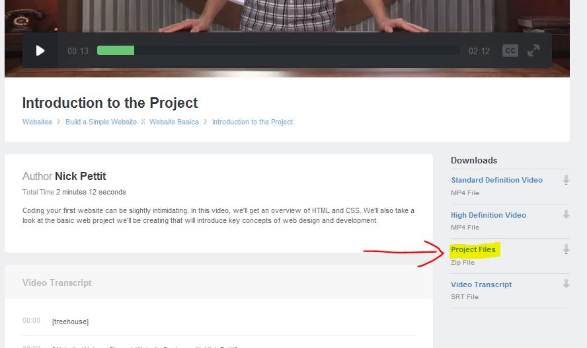
Task: Open the Introduction to the Project breadcrumb link
Action: pos(253,122)
